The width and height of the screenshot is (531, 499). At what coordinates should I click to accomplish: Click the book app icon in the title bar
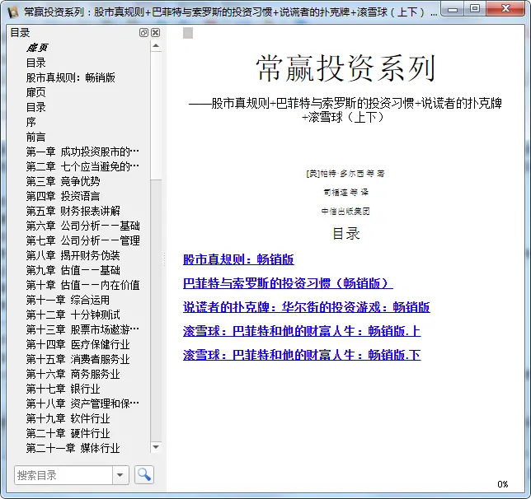point(12,12)
